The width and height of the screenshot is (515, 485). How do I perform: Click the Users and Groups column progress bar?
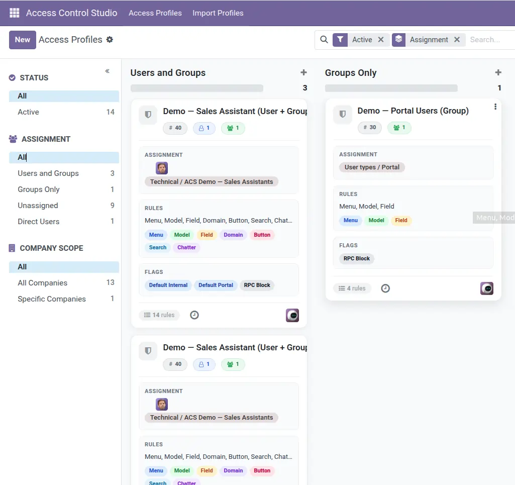[197, 88]
